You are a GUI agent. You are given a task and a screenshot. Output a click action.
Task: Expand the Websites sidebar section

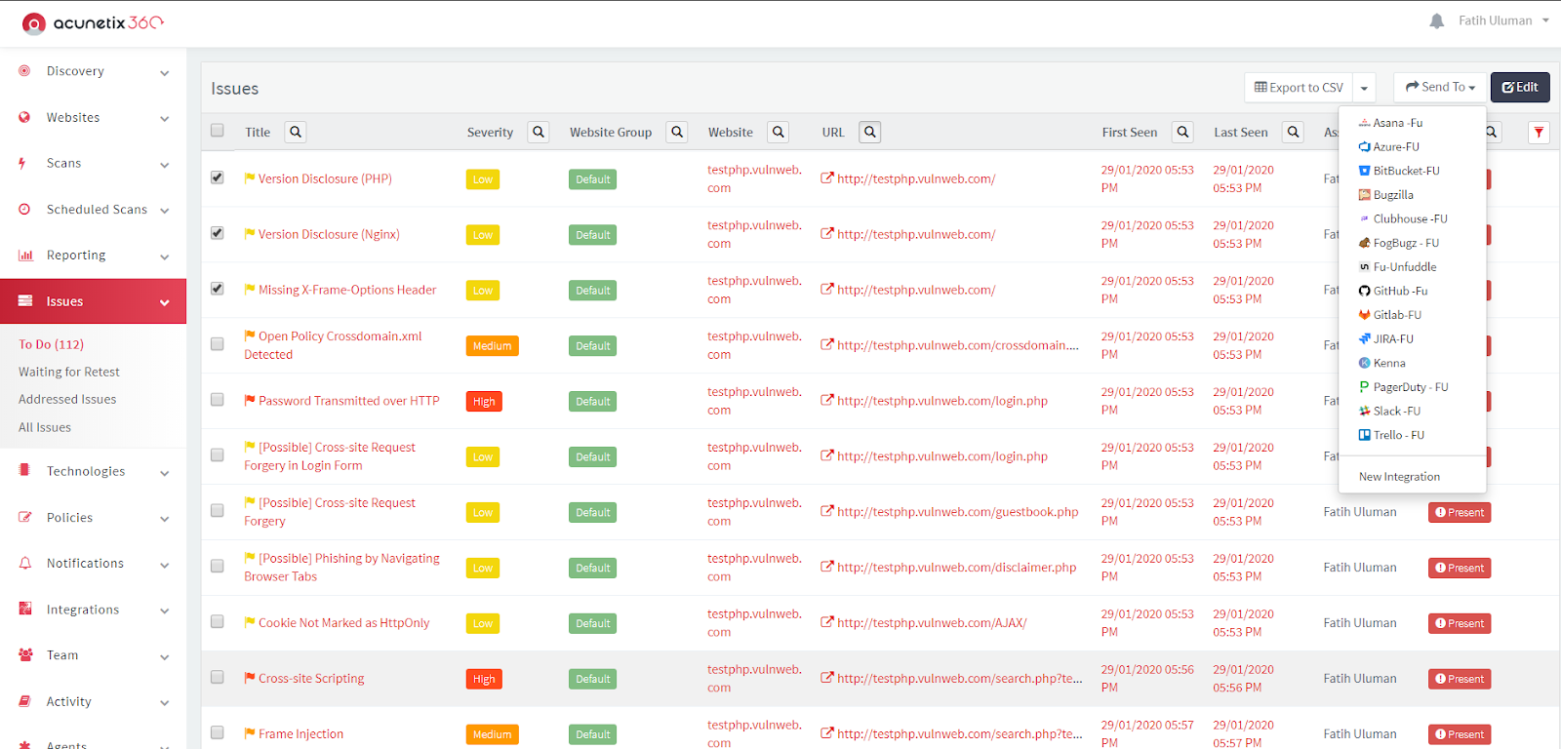[x=164, y=119]
